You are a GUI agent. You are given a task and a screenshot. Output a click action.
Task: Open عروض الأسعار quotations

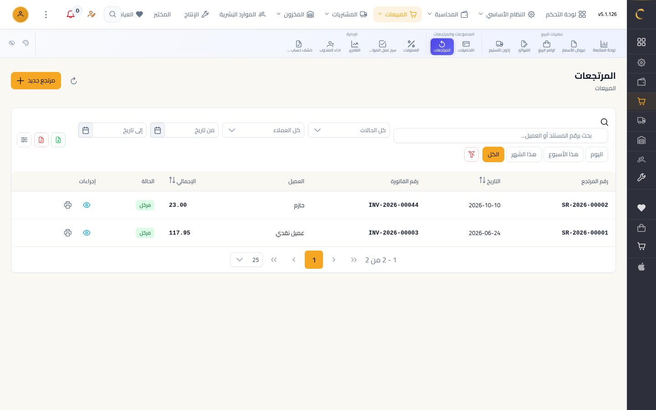point(574,46)
